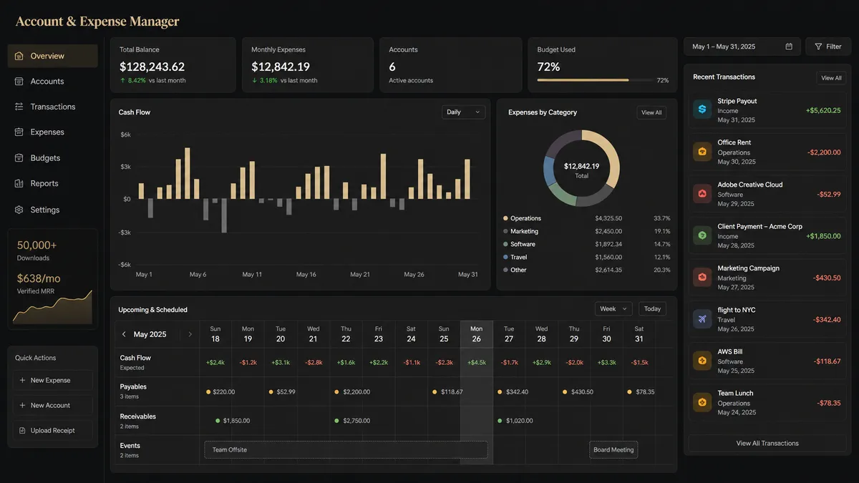Click Upload Receipt quick action
This screenshot has width=859, height=483.
coord(53,431)
